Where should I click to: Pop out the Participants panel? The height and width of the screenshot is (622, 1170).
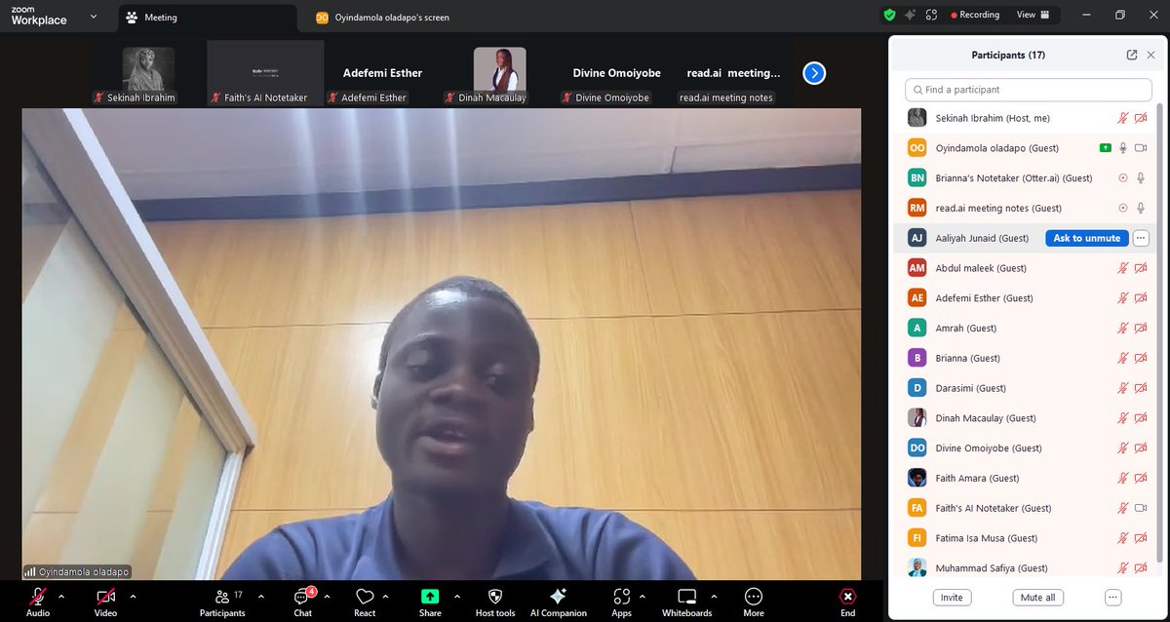(1132, 55)
